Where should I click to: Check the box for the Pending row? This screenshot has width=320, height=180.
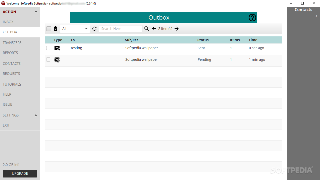(48, 59)
